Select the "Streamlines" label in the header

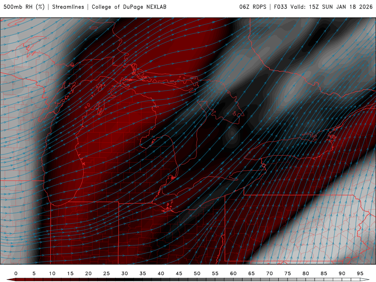tap(68, 7)
